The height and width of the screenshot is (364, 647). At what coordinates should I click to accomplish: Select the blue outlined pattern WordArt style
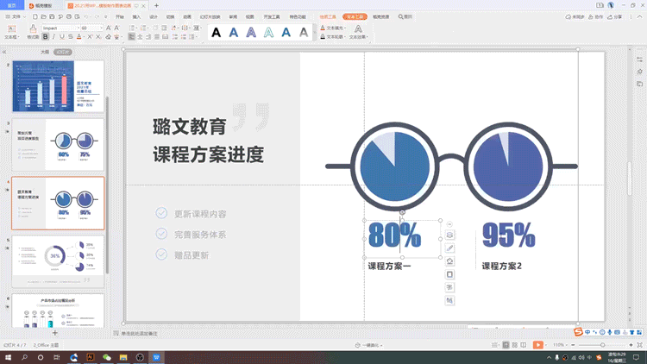coord(251,32)
